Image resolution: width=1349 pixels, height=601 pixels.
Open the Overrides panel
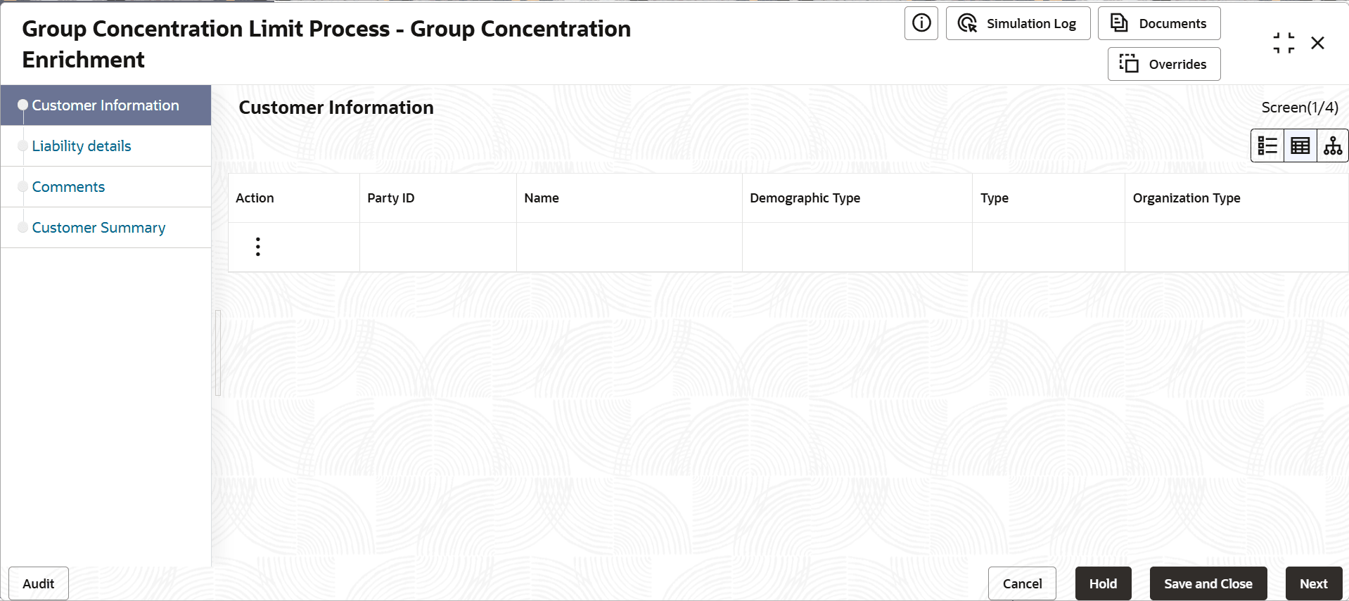[x=1163, y=64]
